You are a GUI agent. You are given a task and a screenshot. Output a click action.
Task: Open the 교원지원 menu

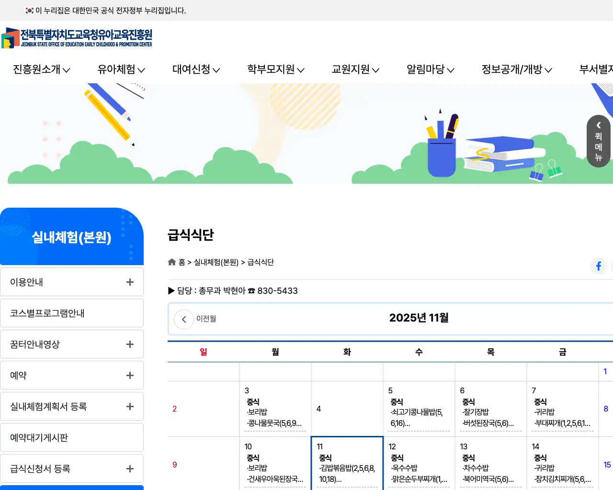[354, 69]
